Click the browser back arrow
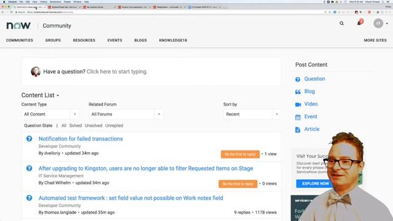 pyautogui.click(x=2, y=12)
